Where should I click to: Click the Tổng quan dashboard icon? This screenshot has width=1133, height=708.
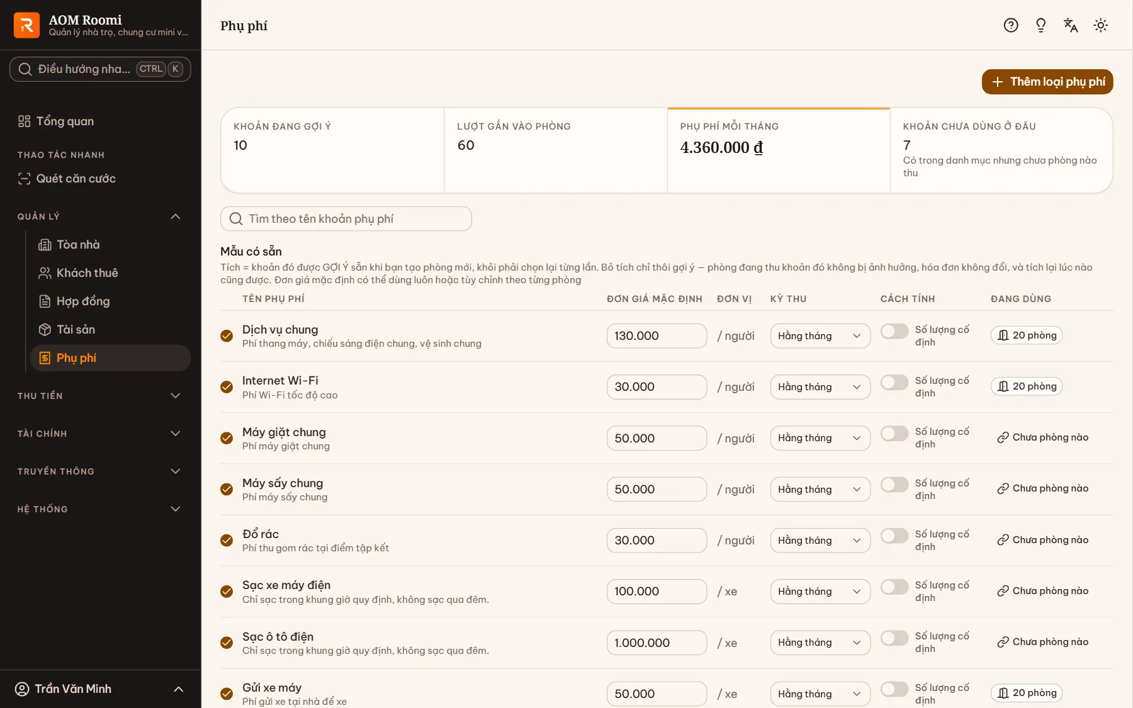24,121
